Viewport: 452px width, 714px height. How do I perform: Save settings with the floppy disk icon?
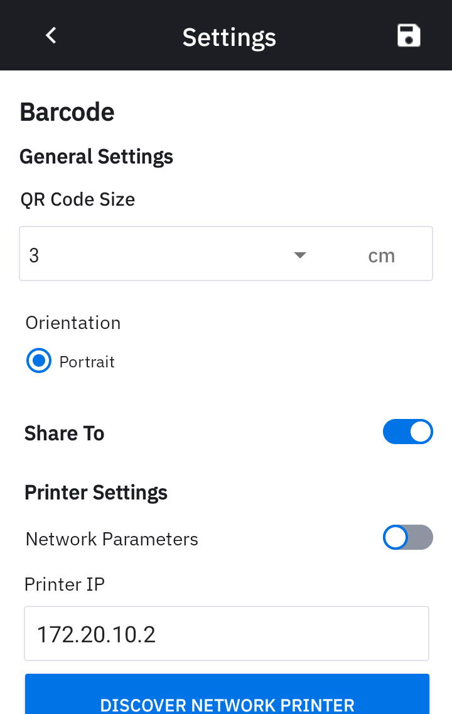[x=409, y=36]
